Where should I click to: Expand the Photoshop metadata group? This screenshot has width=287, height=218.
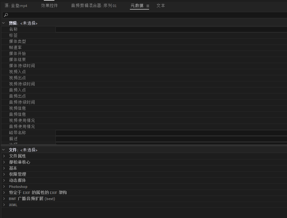(x=4, y=186)
